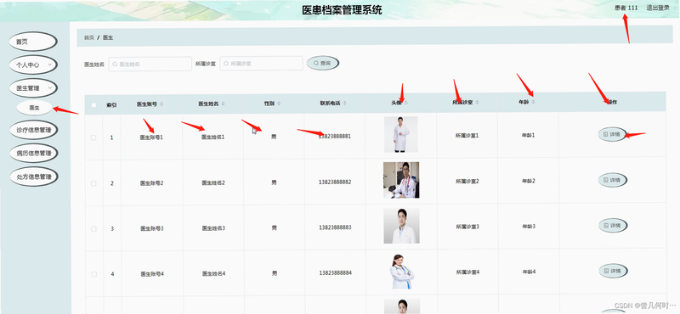This screenshot has width=680, height=314.
Task: Click the avatar photo of 医生姓名4
Action: click(401, 272)
